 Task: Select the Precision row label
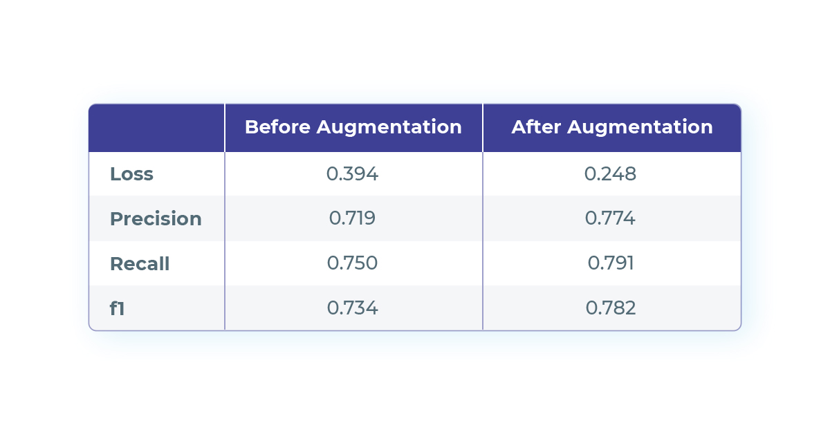click(x=156, y=219)
